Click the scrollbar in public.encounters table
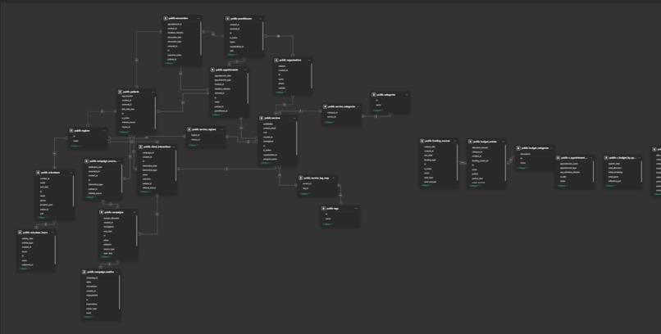This screenshot has height=334, width=661. coord(201,38)
